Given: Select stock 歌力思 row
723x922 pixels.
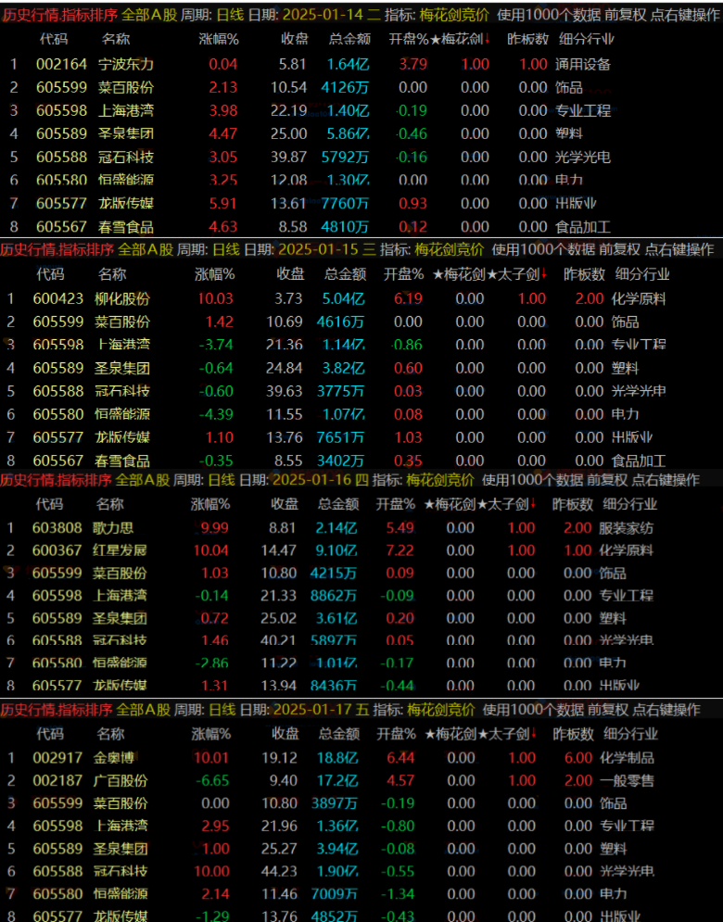Looking at the screenshot, I should [x=361, y=528].
